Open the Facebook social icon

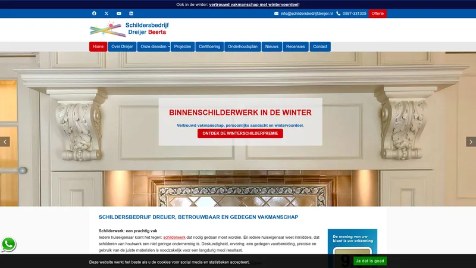pos(94,13)
